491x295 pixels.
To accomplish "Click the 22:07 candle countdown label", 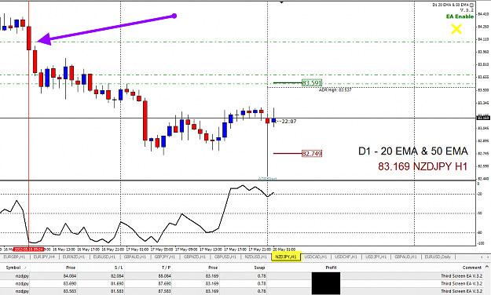I will [289, 122].
